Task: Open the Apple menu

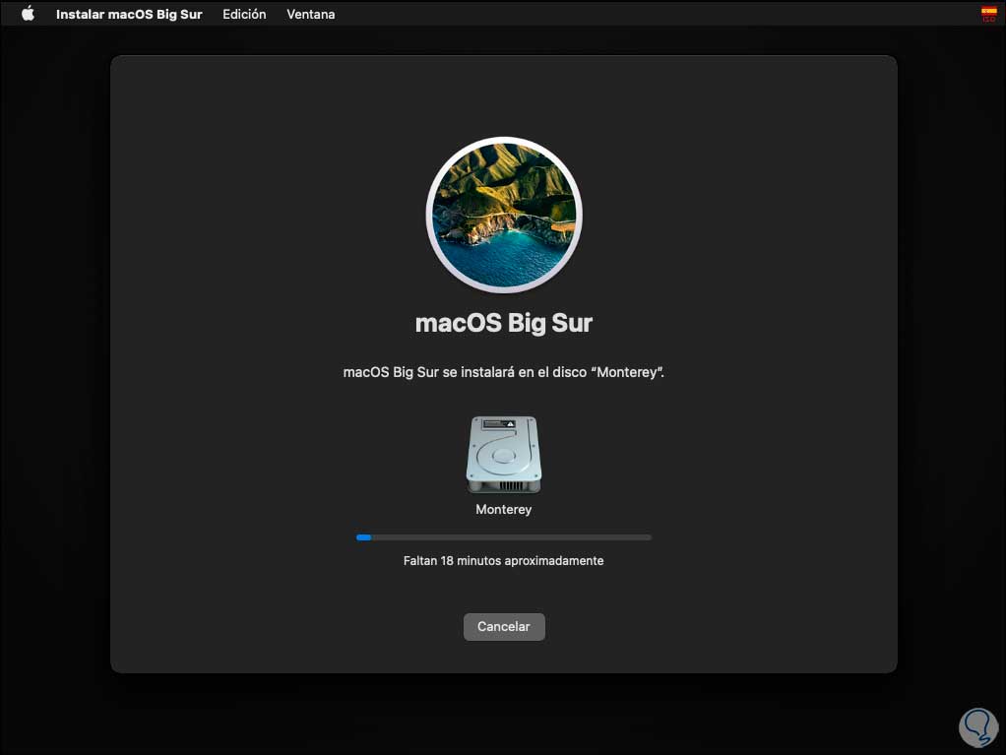Action: (28, 14)
